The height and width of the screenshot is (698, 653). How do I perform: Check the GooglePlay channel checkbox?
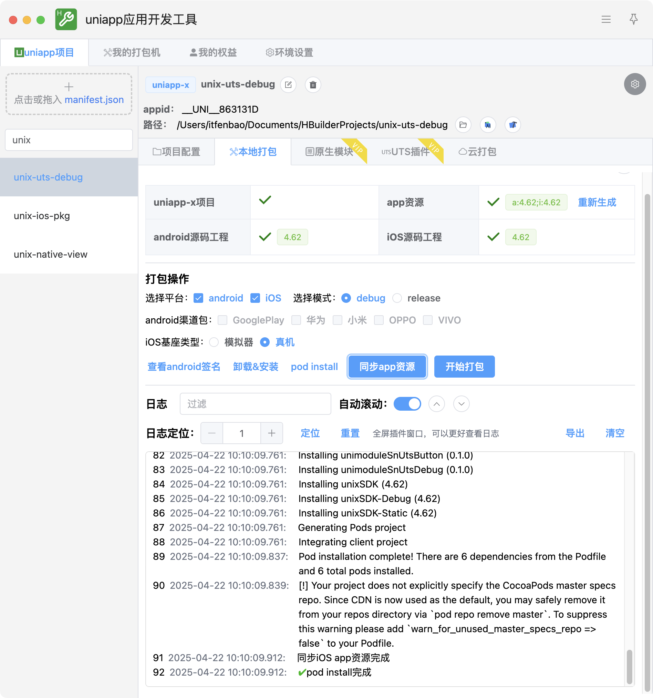222,320
